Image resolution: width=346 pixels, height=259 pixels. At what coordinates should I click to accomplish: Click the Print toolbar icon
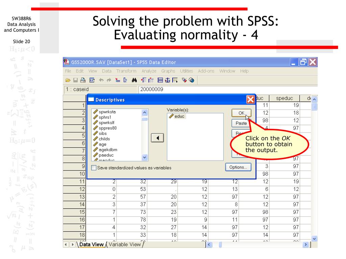point(83,80)
